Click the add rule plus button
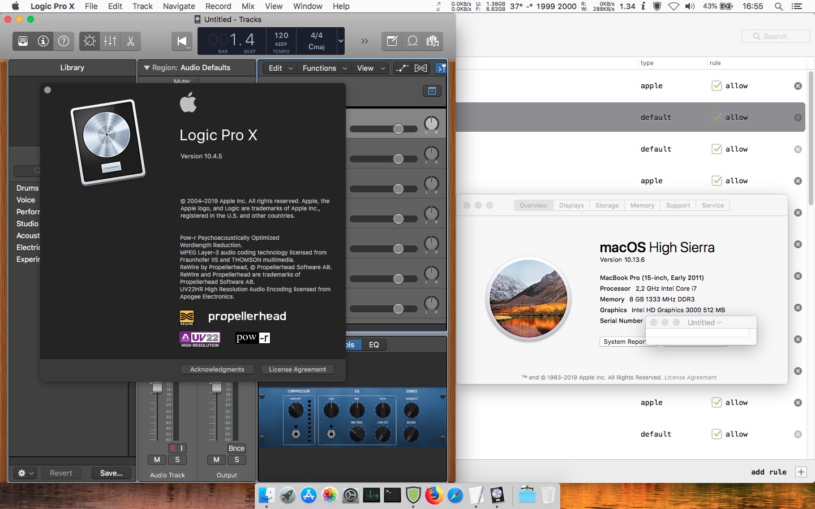The width and height of the screenshot is (815, 509). (800, 472)
